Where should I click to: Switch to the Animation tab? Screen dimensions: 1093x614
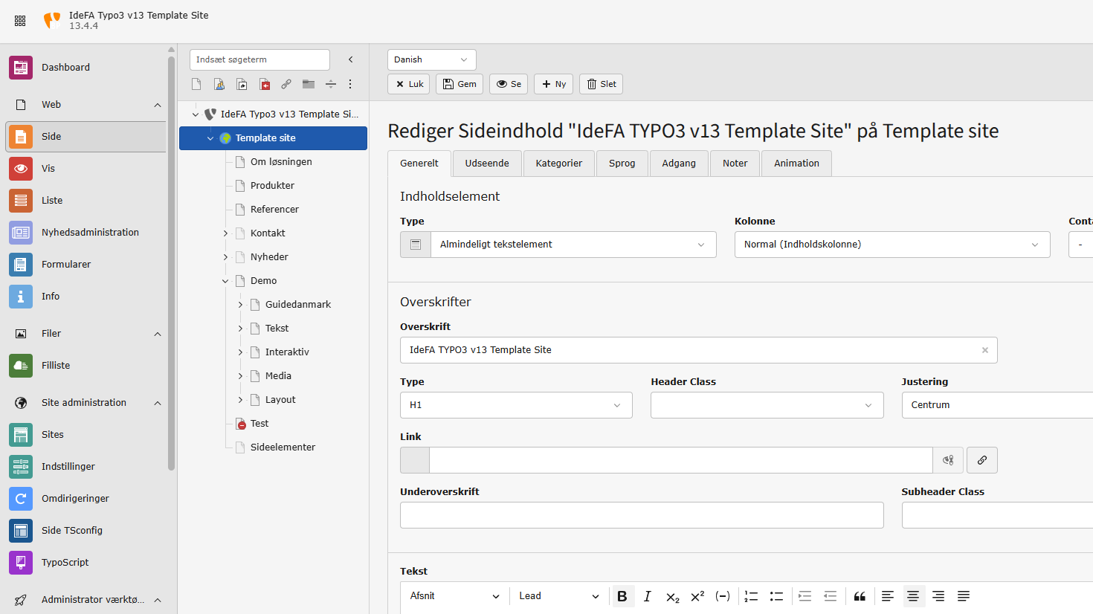click(796, 164)
